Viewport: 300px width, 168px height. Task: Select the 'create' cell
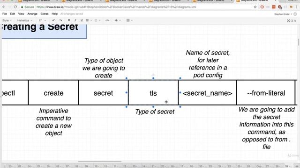53,92
